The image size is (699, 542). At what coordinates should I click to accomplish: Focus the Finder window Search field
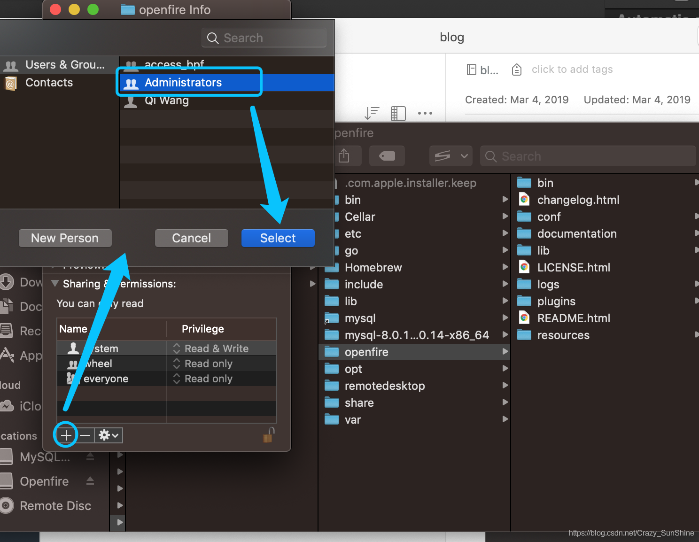click(x=588, y=156)
